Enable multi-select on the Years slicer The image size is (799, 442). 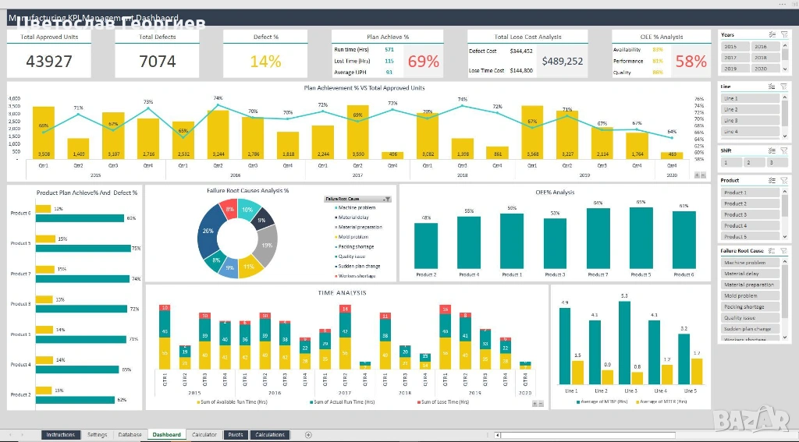pos(772,35)
